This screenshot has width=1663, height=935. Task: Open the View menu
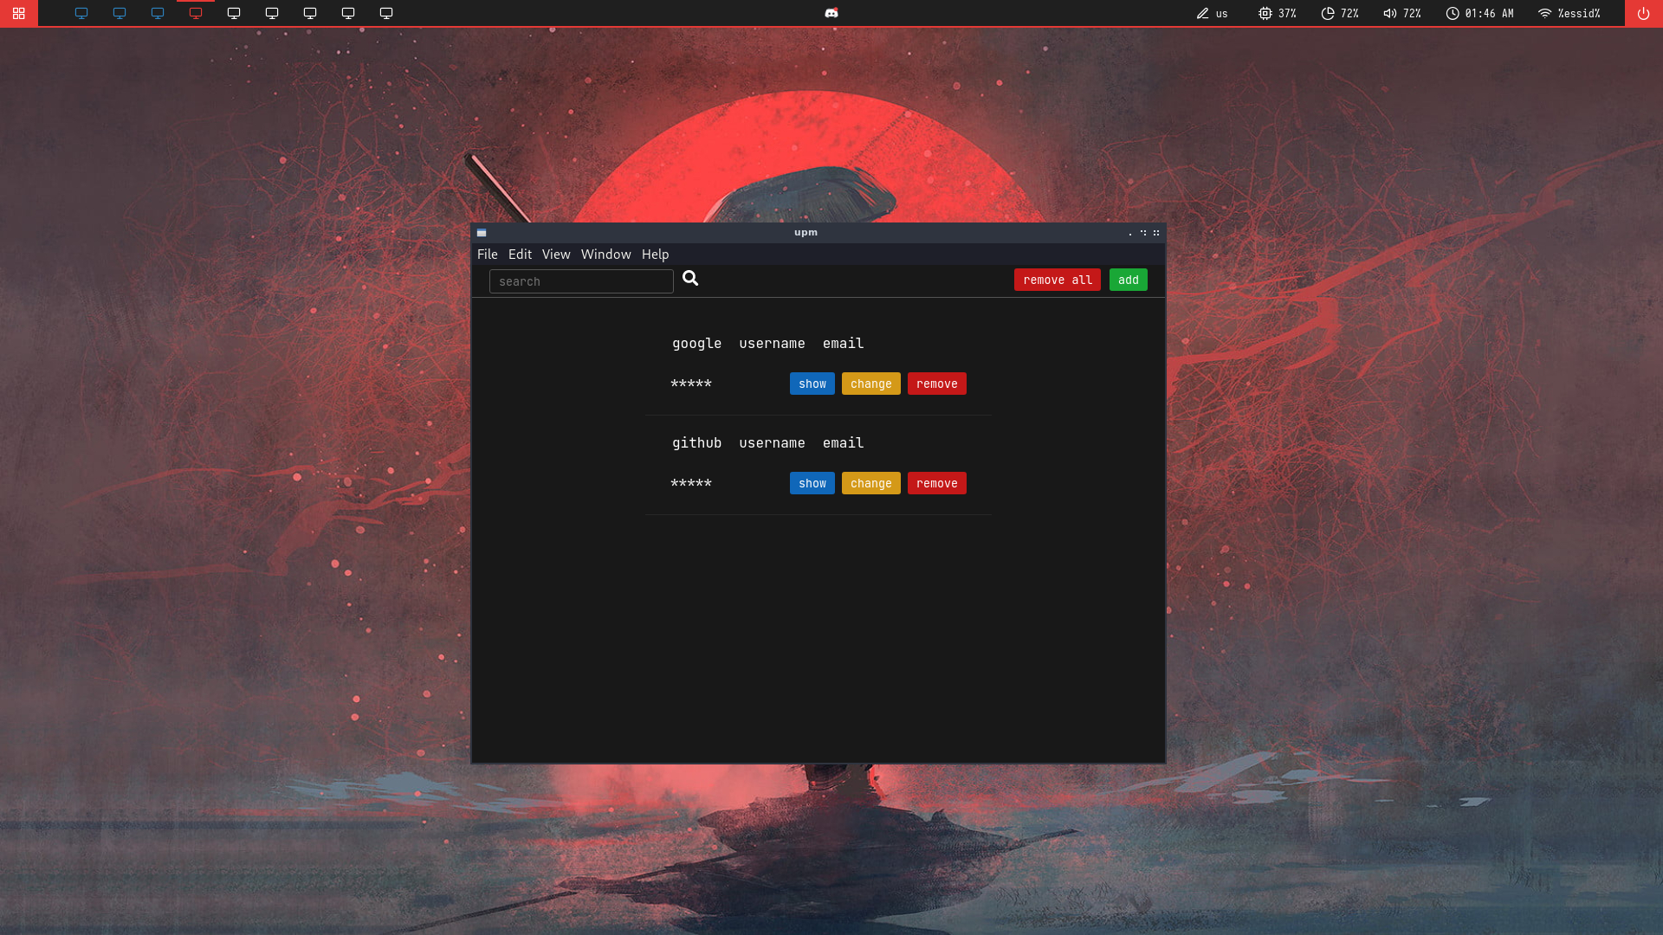[x=556, y=254]
